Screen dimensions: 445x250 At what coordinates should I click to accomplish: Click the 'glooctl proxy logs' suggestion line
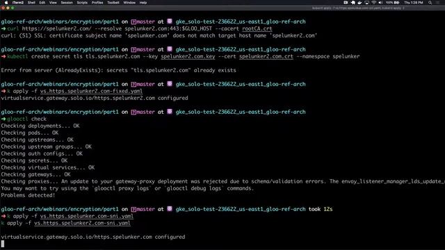tap(127, 188)
